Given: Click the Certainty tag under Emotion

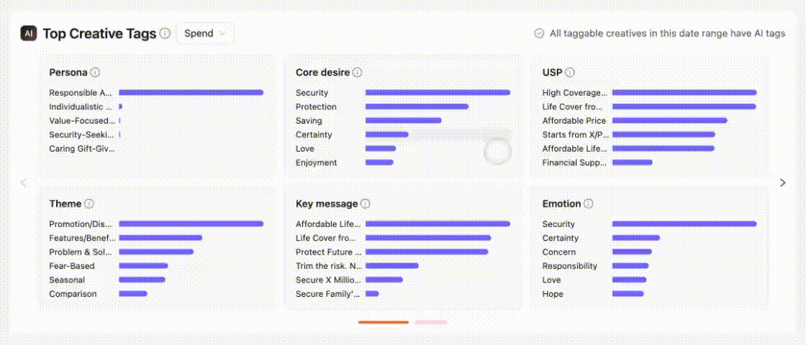Looking at the screenshot, I should coord(561,238).
